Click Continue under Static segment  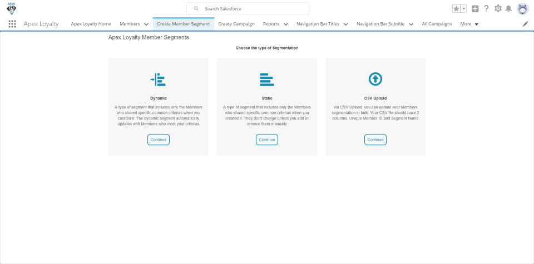pos(267,140)
